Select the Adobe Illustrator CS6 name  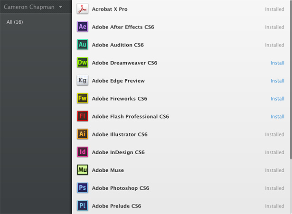120,134
